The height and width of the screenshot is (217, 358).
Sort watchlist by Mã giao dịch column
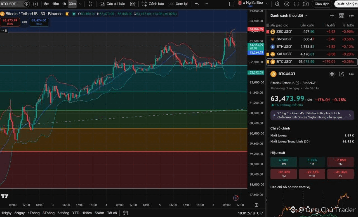pos(279,25)
